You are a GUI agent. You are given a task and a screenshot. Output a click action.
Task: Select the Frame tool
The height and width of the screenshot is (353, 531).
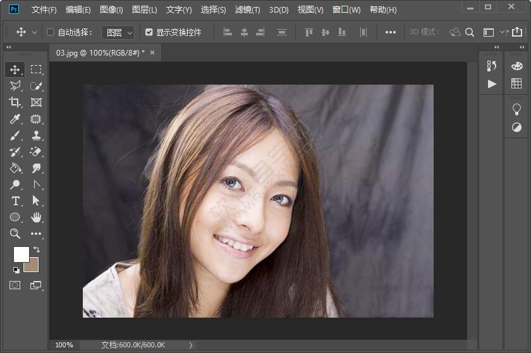36,102
